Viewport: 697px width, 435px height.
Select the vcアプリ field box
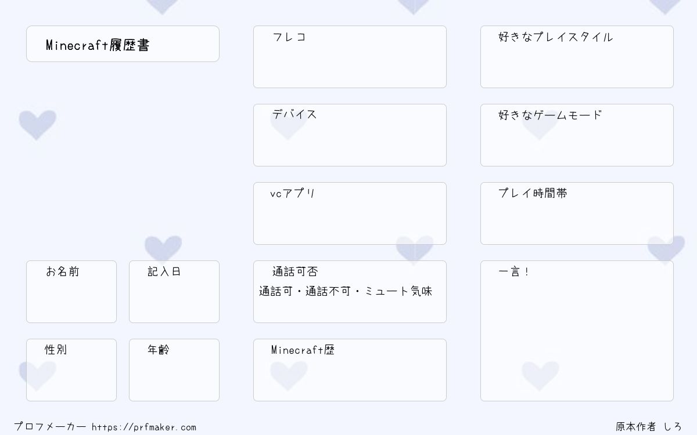[350, 213]
